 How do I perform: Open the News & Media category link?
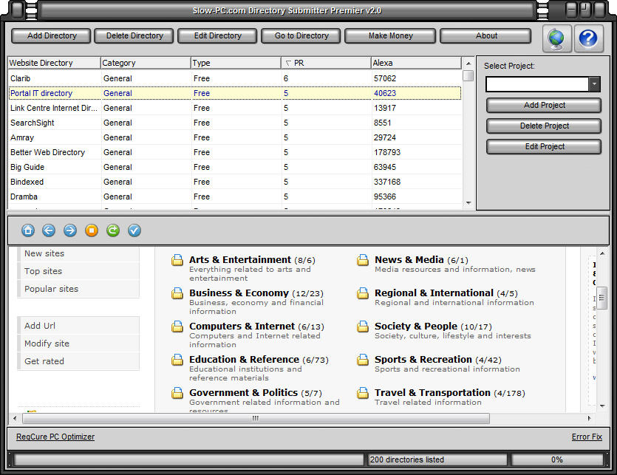tap(409, 260)
